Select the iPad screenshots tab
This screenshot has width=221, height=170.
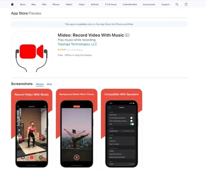pos(49,84)
